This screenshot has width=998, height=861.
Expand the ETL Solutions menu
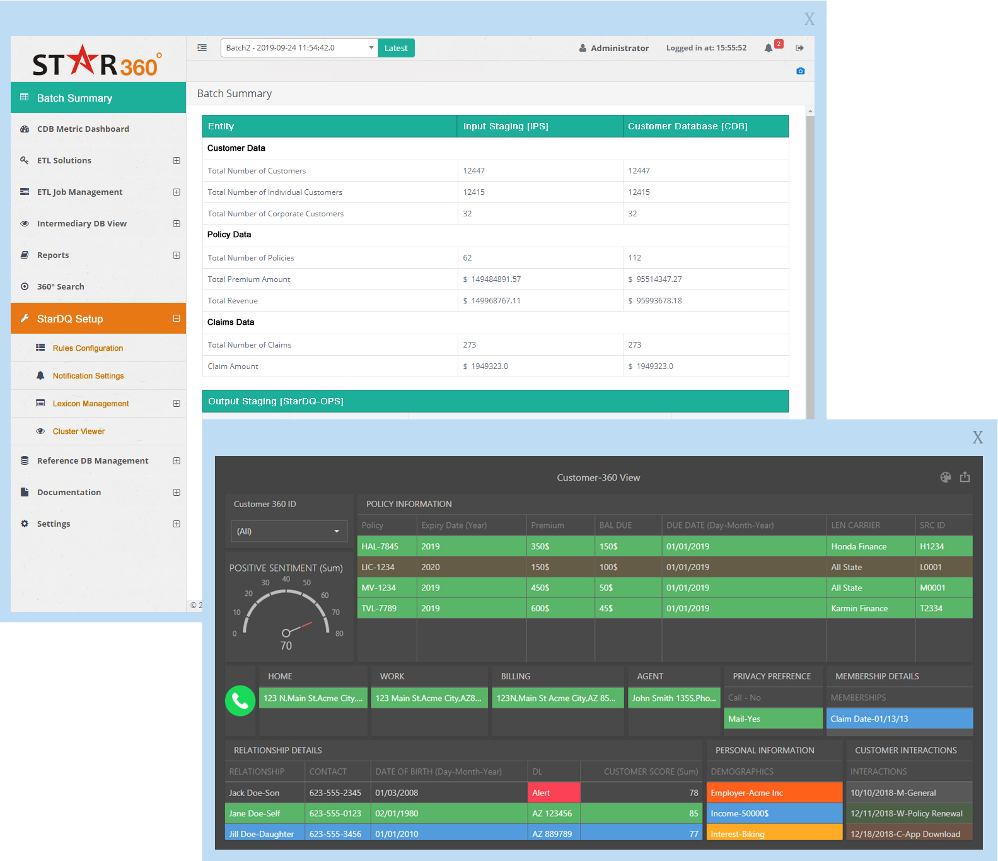tap(177, 161)
